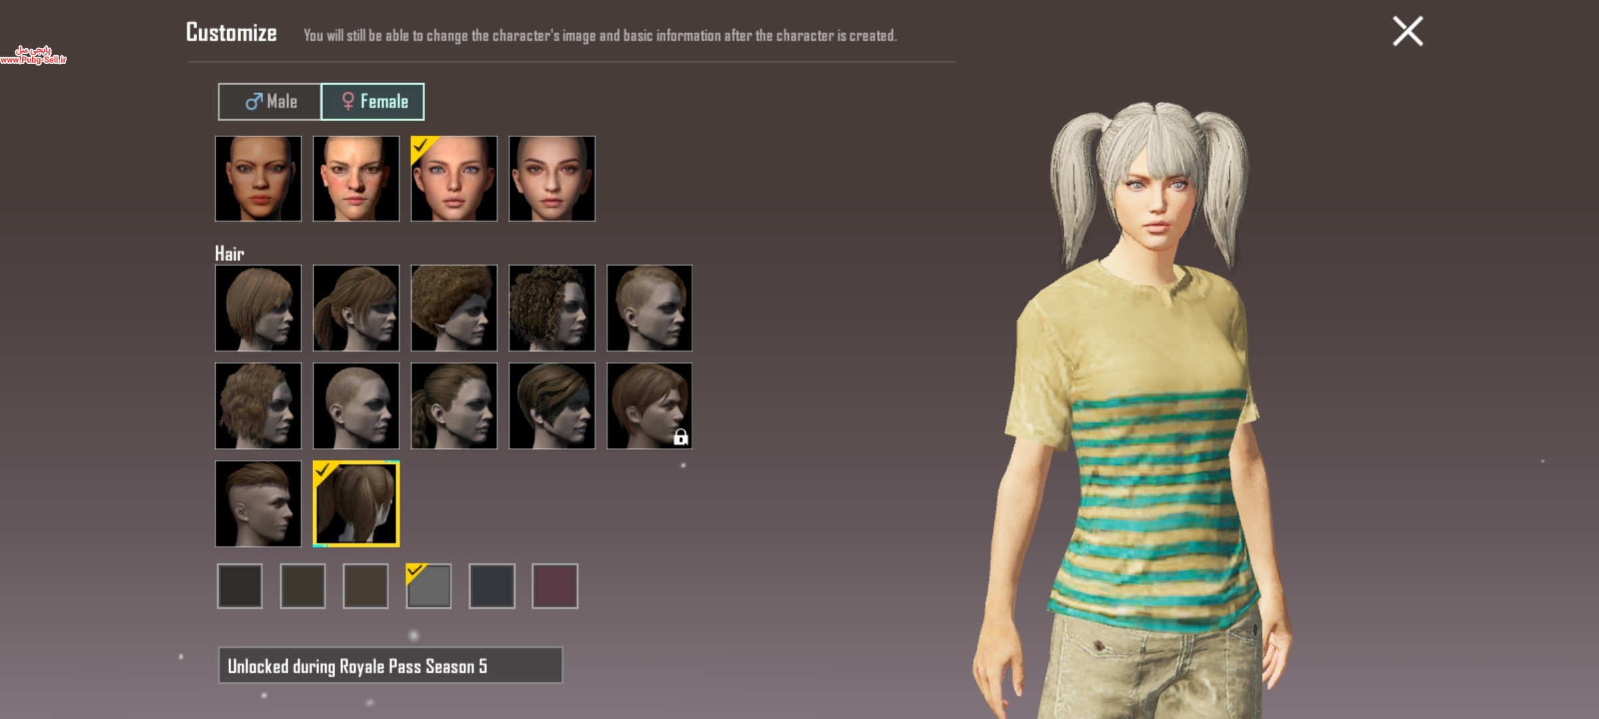Viewport: 1599px width, 719px height.
Task: Select the slicked-back ponytail hairstyle in the second row
Action: 454,406
